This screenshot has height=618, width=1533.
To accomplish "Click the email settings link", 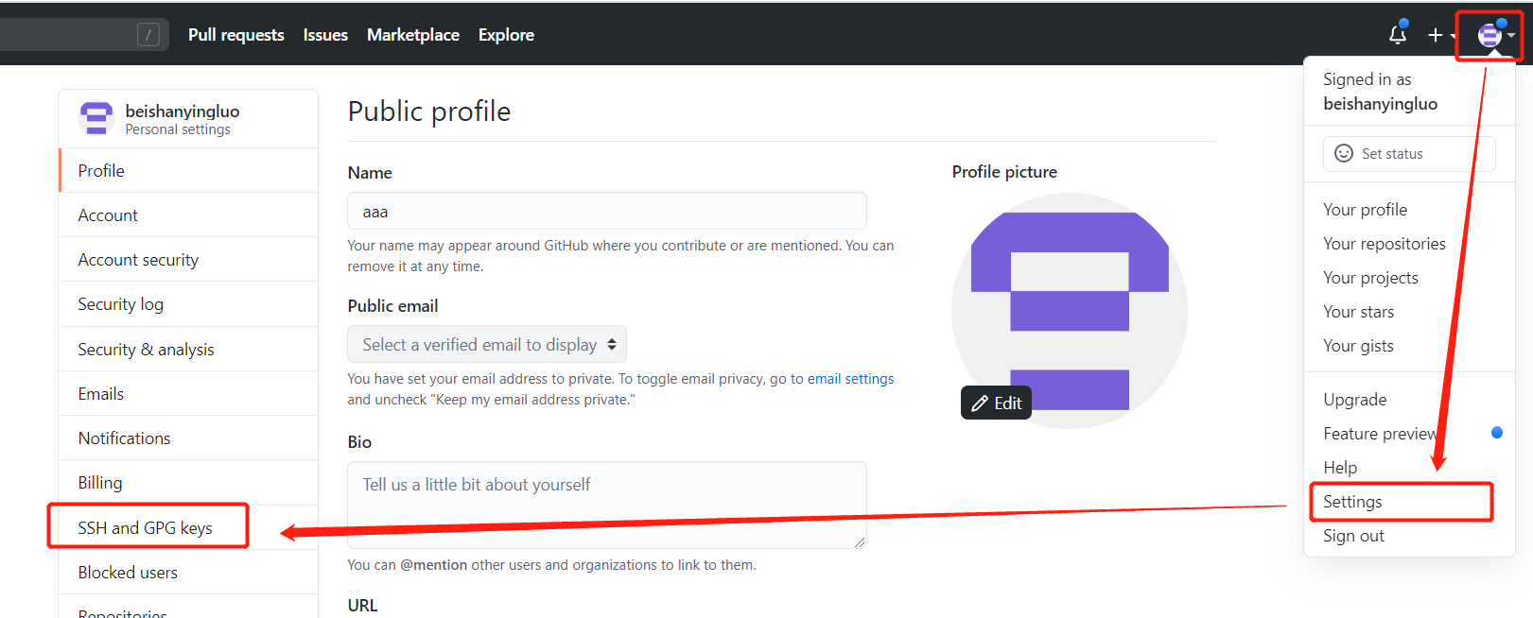I will [850, 379].
